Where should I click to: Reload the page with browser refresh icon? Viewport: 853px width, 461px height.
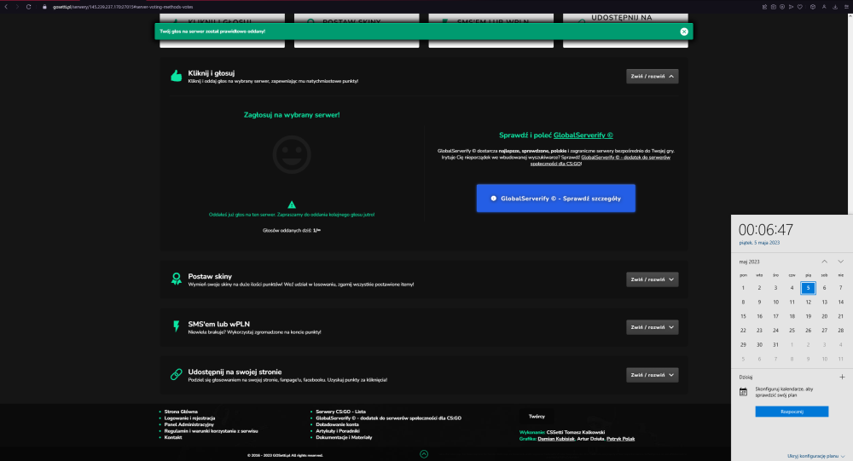(x=28, y=7)
